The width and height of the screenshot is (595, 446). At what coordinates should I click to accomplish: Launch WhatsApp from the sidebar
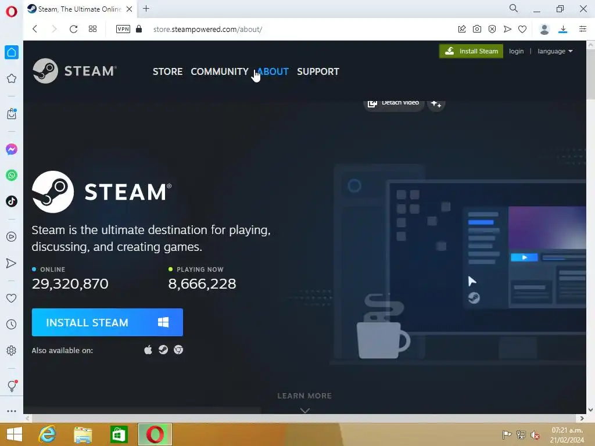click(12, 175)
